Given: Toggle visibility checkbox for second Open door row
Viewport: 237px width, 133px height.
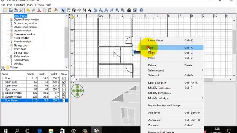Looking at the screenshot, I should (64, 86).
